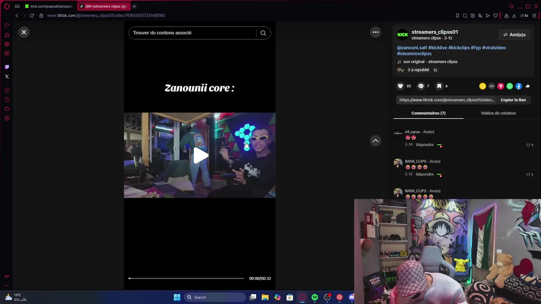Switch to the 'Vidéos du créateur' tab
541x304 pixels.
(498, 113)
